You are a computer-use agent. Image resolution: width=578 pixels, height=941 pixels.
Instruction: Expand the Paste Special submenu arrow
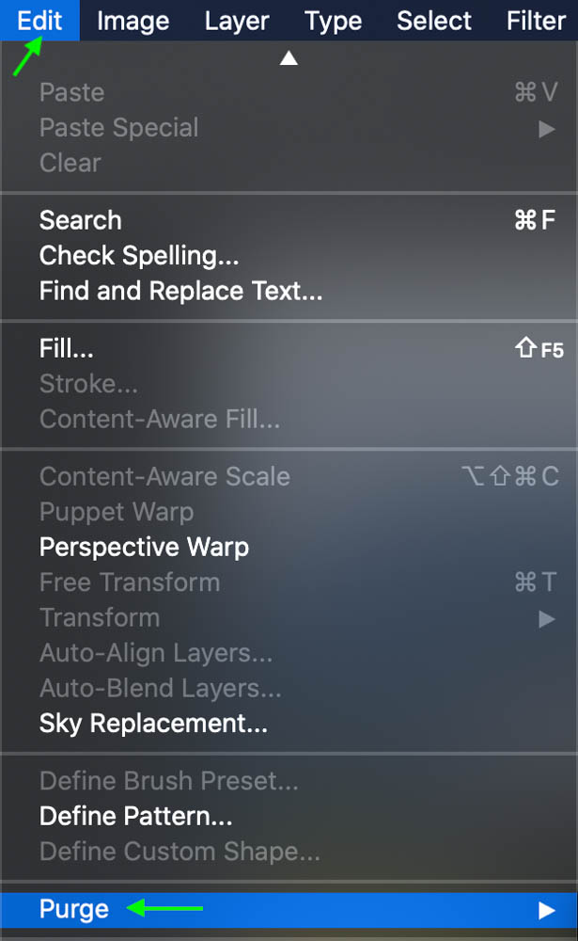pyautogui.click(x=546, y=129)
